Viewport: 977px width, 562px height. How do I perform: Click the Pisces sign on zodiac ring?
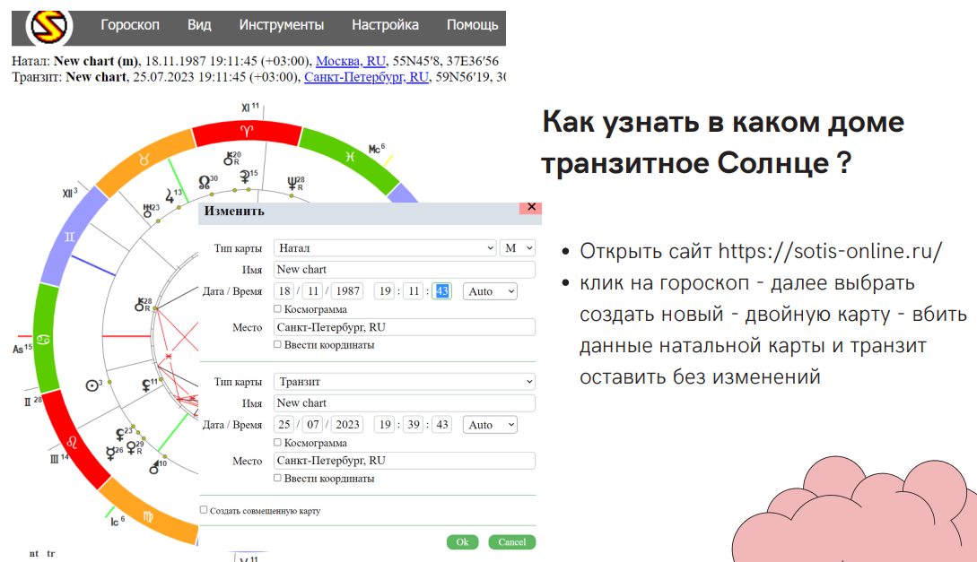coord(350,157)
